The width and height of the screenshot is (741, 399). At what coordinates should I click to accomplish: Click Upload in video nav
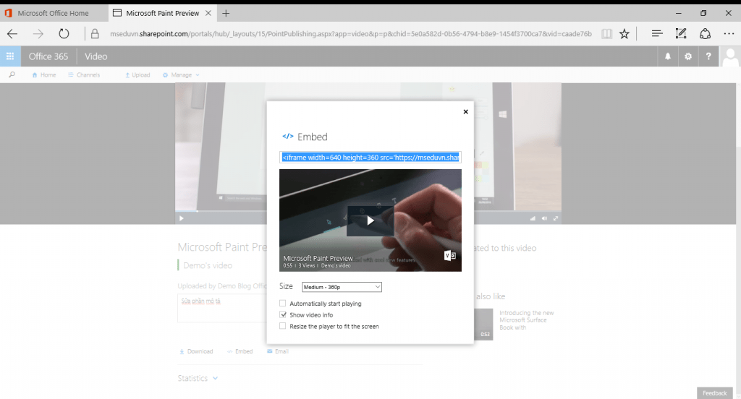[137, 74]
